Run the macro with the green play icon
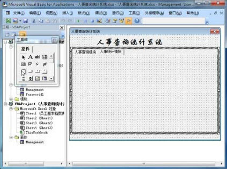 [78, 21]
